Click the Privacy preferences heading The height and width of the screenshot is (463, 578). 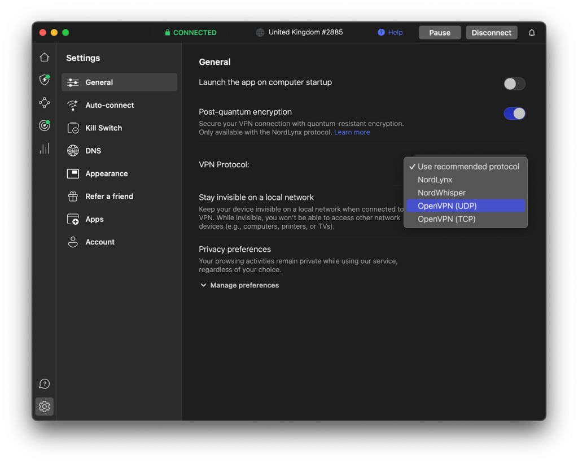click(235, 249)
